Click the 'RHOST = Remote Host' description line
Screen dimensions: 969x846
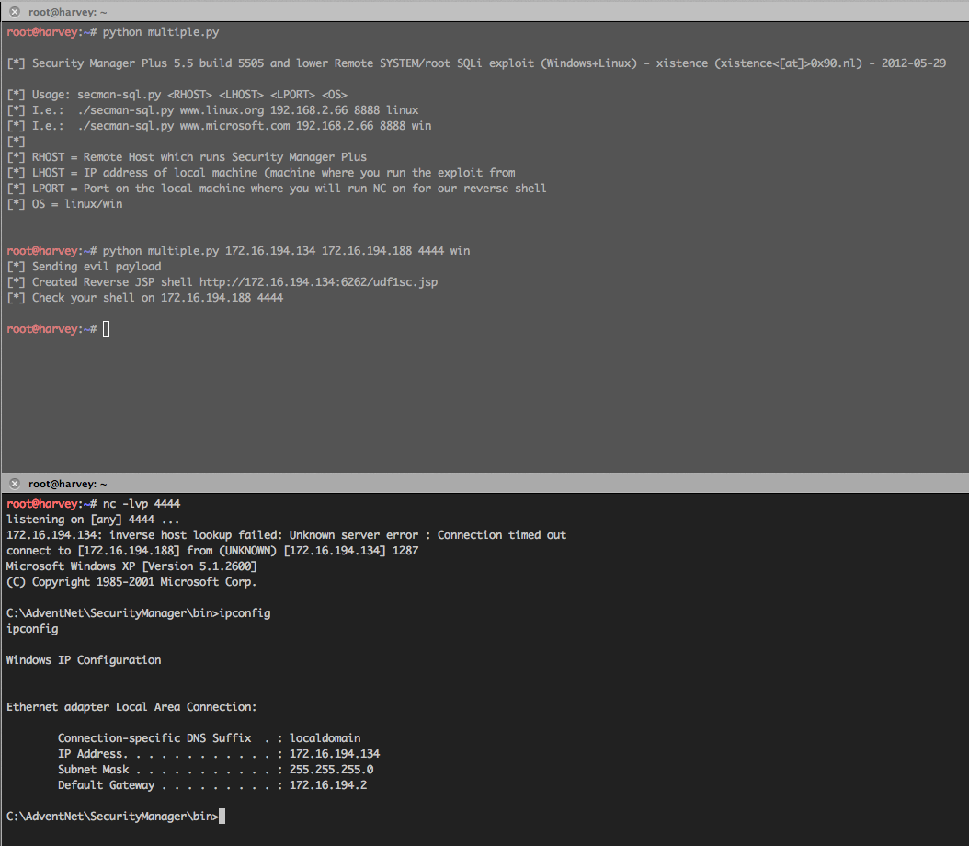[187, 157]
